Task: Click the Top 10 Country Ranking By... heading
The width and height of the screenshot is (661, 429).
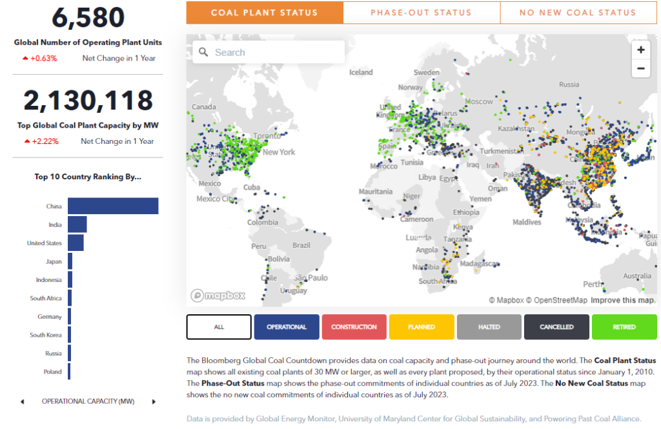Action: pyautogui.click(x=88, y=177)
